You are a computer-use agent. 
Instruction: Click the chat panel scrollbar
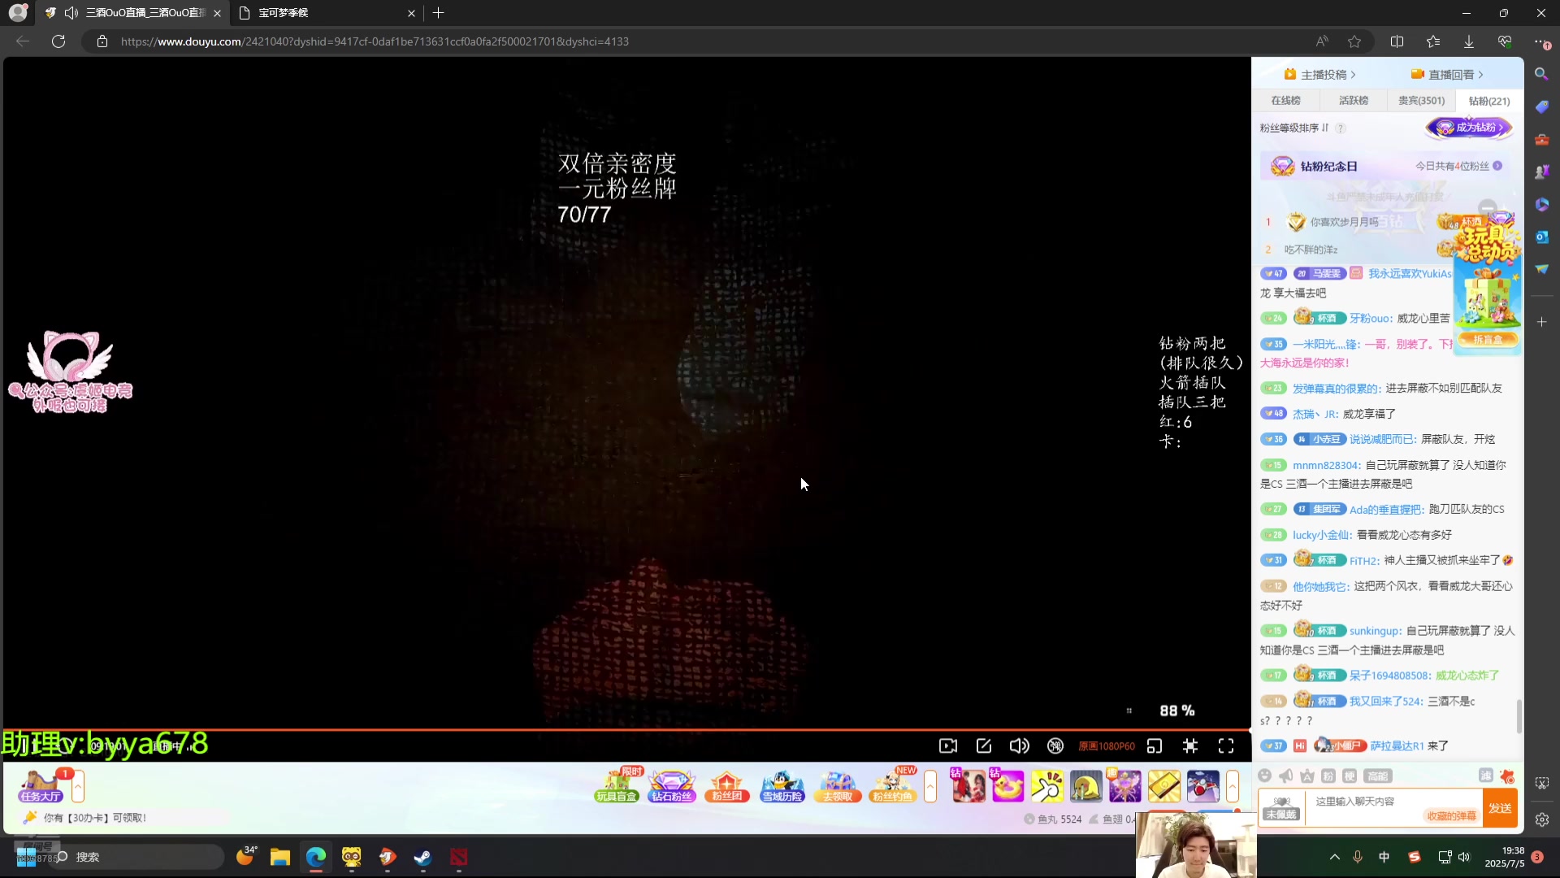[1519, 715]
